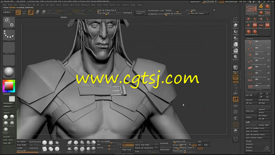Click Mirror And Weld
The image size is (275, 155).
146,145
